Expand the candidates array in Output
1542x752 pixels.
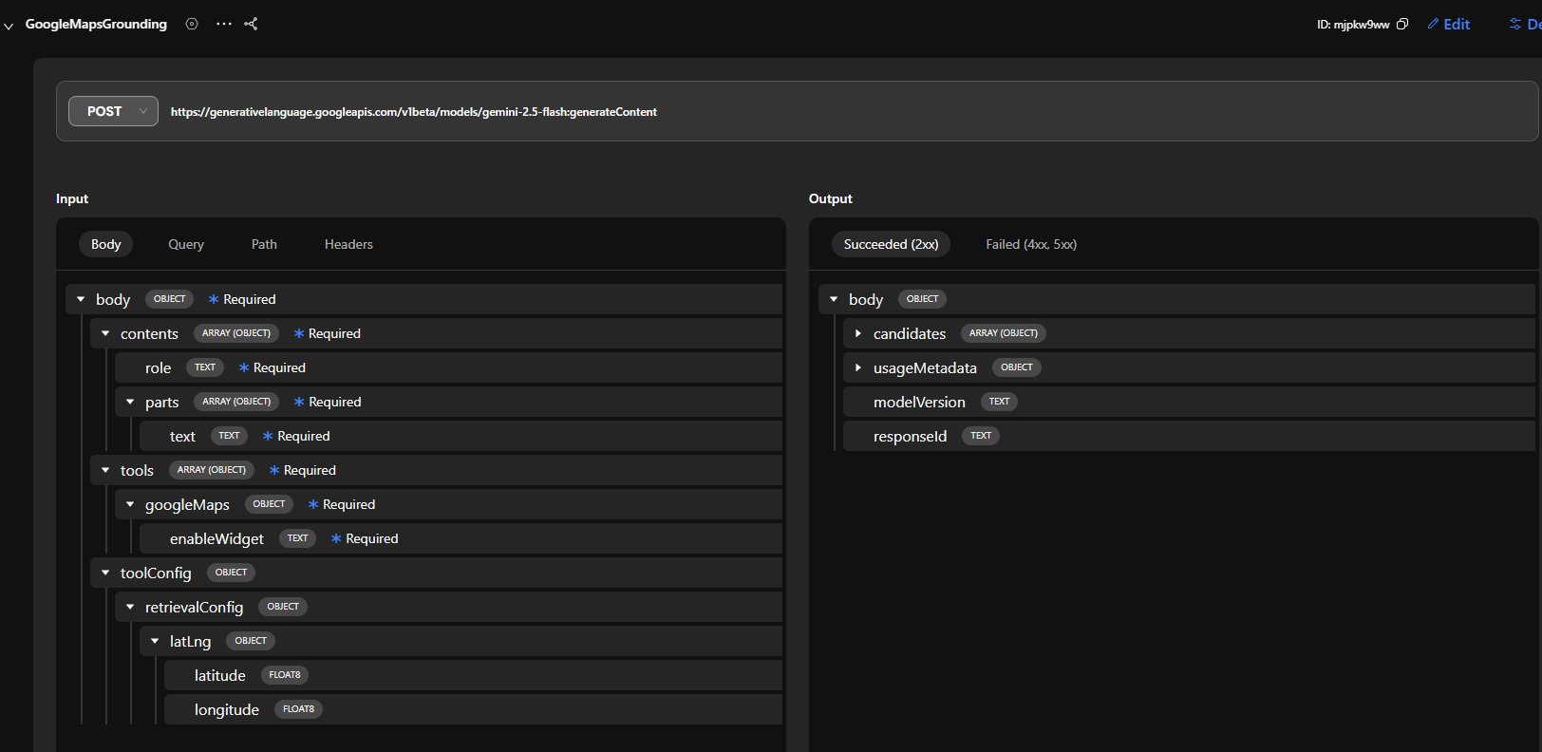[858, 333]
